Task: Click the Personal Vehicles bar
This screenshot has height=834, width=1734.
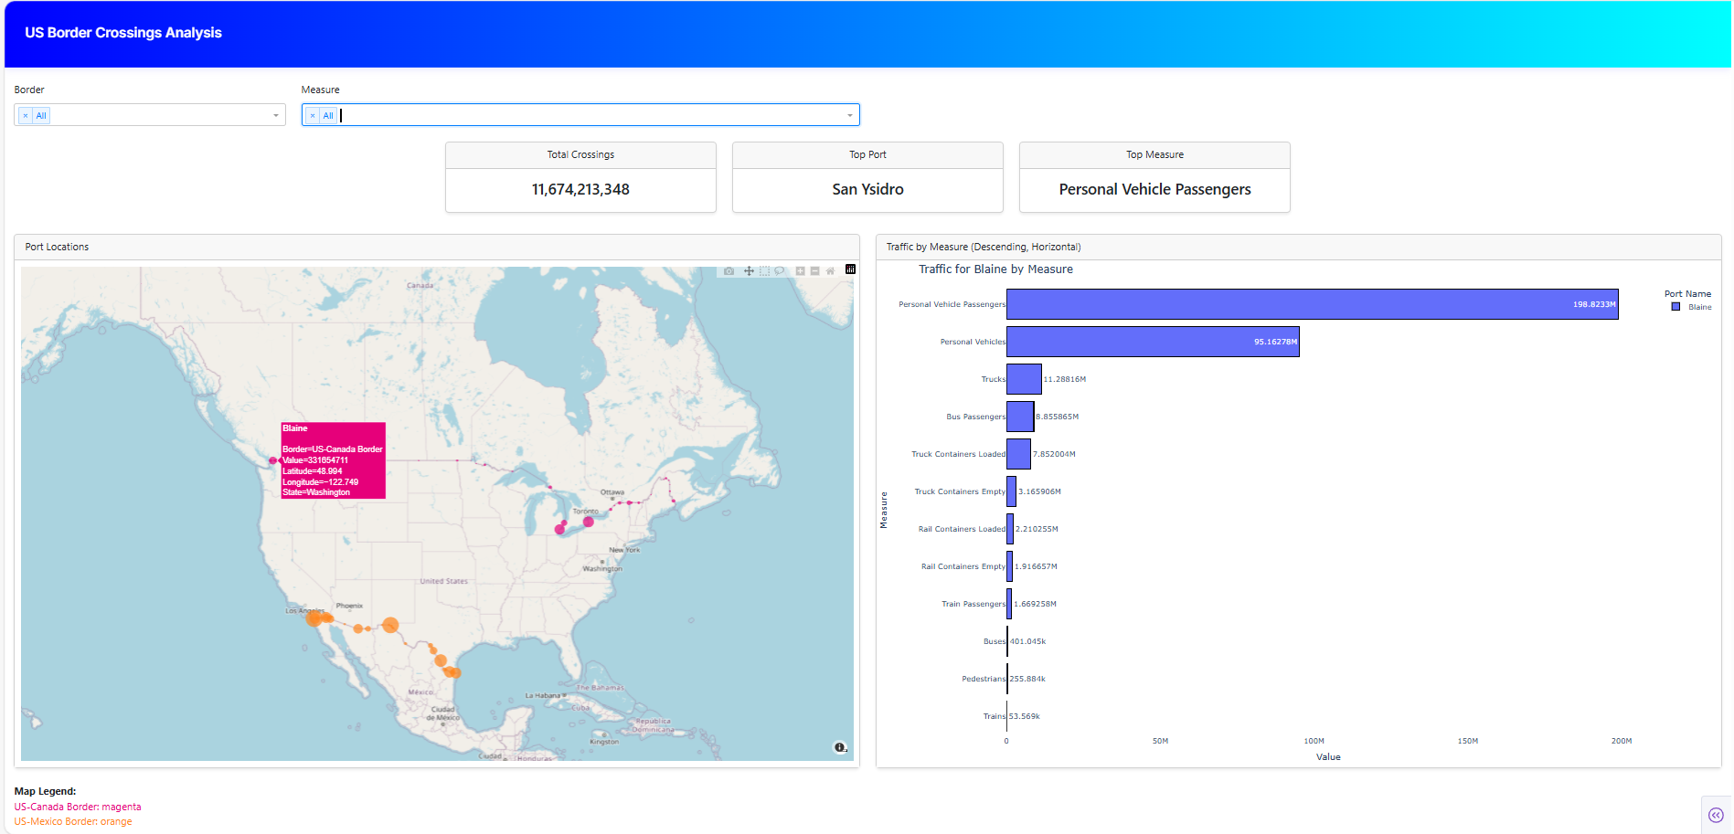Action: tap(1152, 342)
